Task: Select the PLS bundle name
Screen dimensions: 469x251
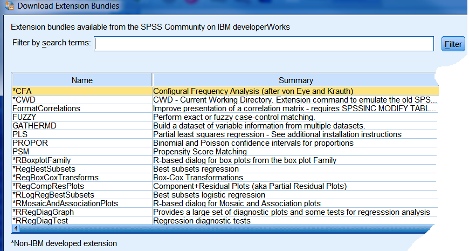Action: 20,134
